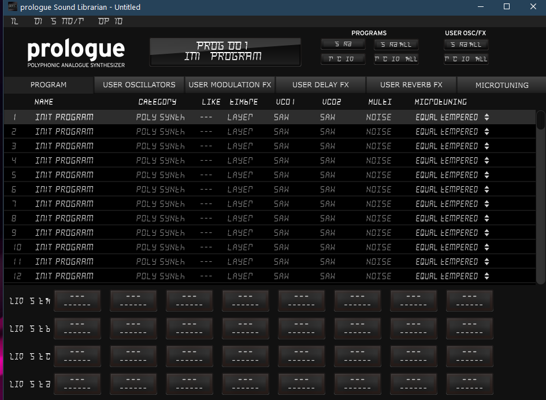The height and width of the screenshot is (400, 546).
Task: Change microtuning stepper for program 6
Action: point(487,189)
